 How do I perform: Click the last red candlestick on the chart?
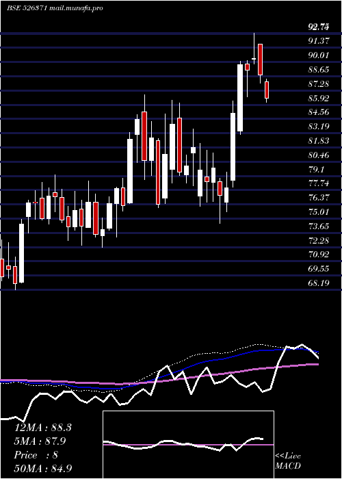[x=267, y=90]
